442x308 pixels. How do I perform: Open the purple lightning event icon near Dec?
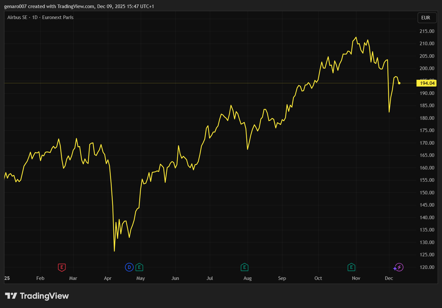pyautogui.click(x=399, y=267)
